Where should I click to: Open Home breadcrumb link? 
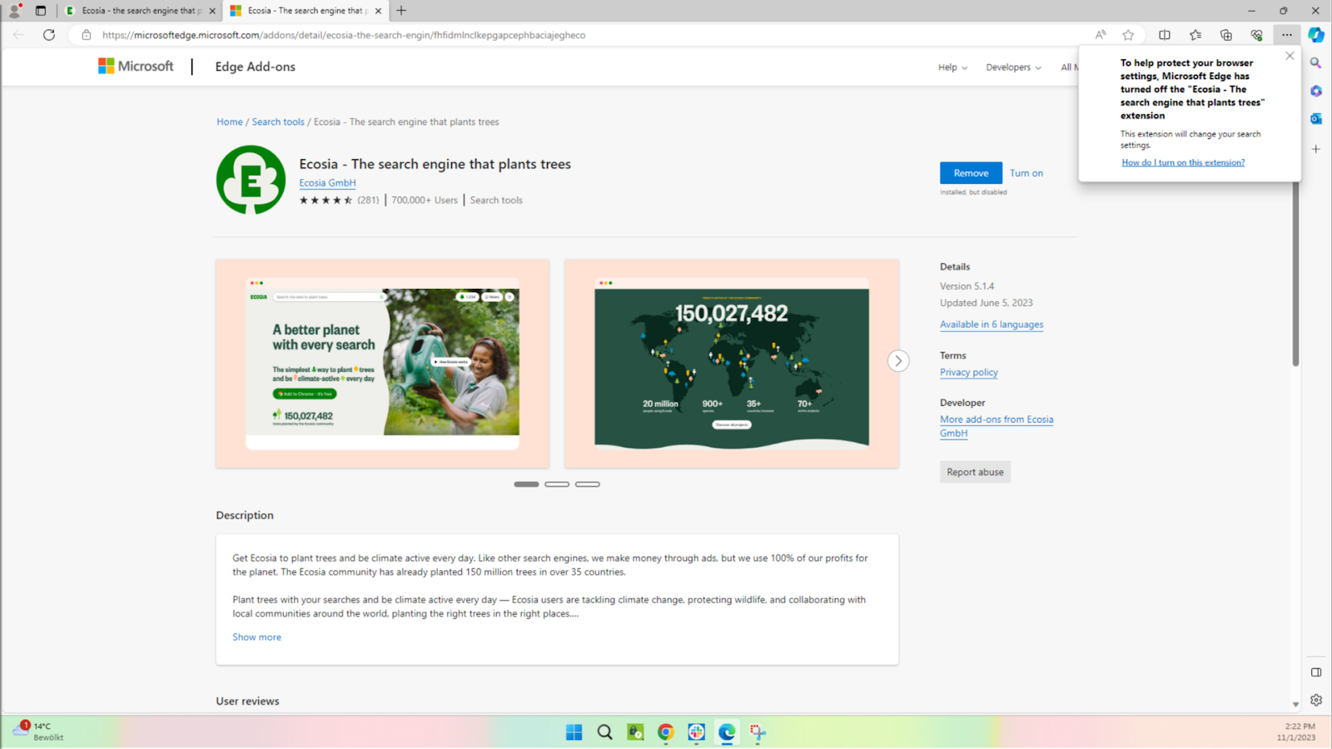[230, 122]
